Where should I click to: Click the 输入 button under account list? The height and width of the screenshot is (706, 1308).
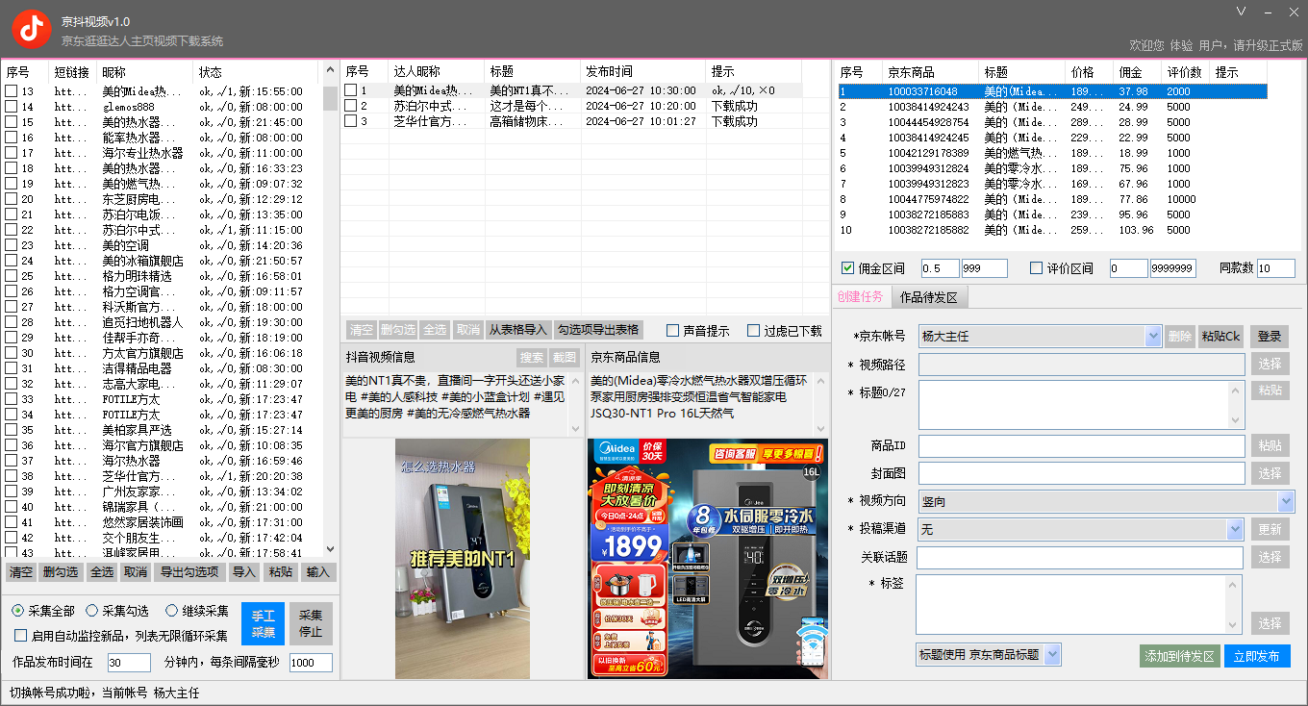pos(317,572)
